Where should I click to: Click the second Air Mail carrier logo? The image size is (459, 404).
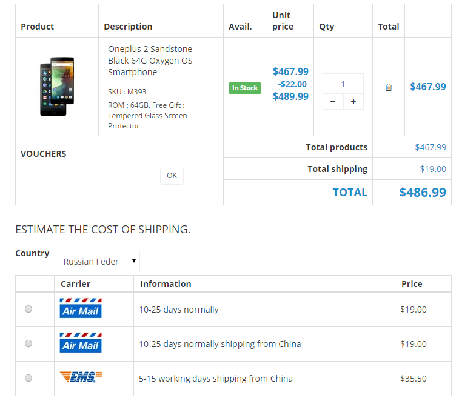pos(81,343)
